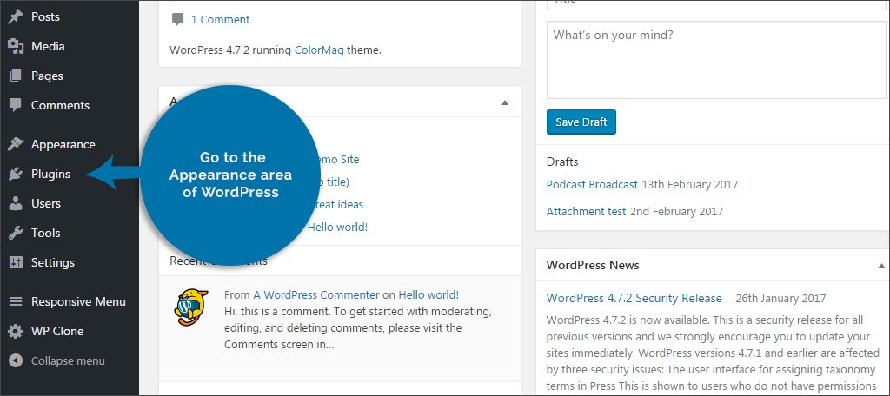The height and width of the screenshot is (396, 890).
Task: Open Hello world! link in recent comment
Action: coord(428,295)
